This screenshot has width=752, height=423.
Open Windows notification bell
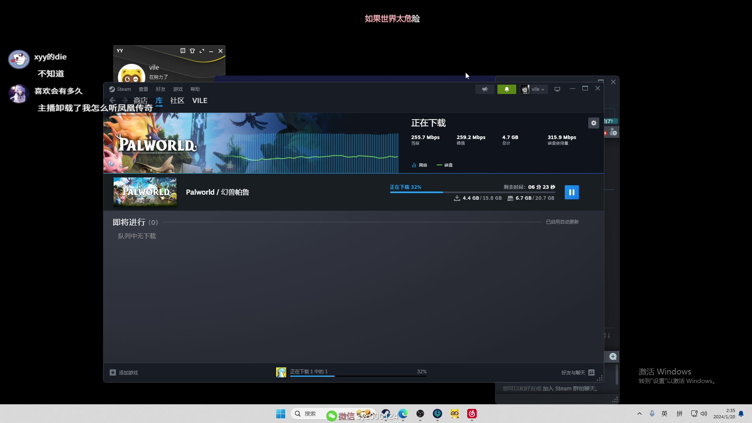click(741, 414)
